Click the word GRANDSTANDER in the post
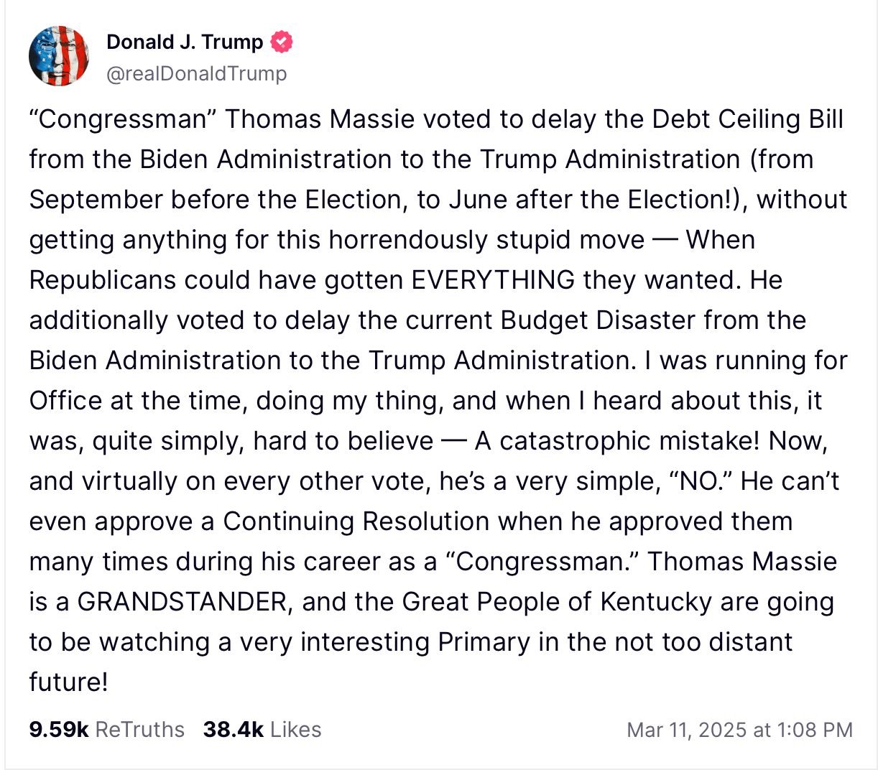This screenshot has height=770, width=878. 182,602
